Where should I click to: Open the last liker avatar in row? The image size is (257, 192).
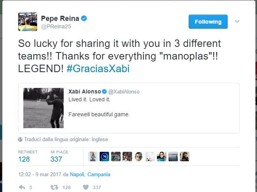coord(184,157)
